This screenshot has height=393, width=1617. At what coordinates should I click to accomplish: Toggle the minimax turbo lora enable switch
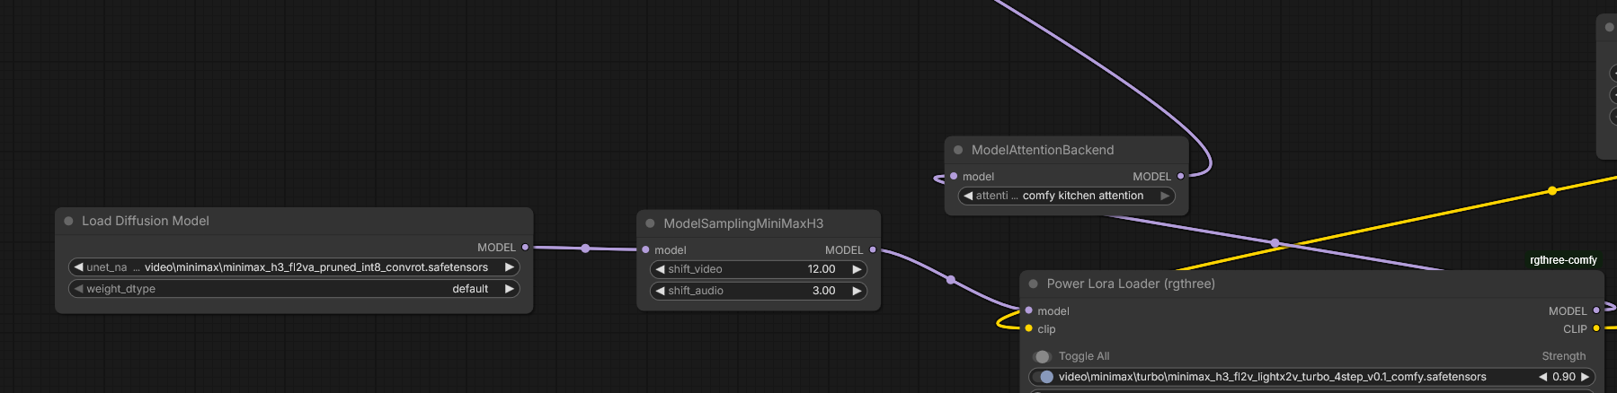coord(1044,377)
